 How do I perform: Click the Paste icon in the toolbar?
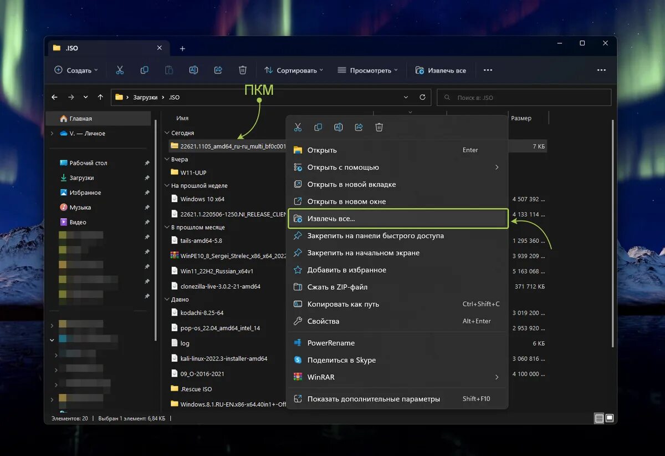point(169,70)
